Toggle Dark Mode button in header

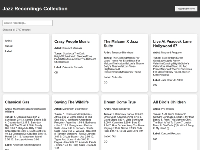pyautogui.click(x=186, y=9)
